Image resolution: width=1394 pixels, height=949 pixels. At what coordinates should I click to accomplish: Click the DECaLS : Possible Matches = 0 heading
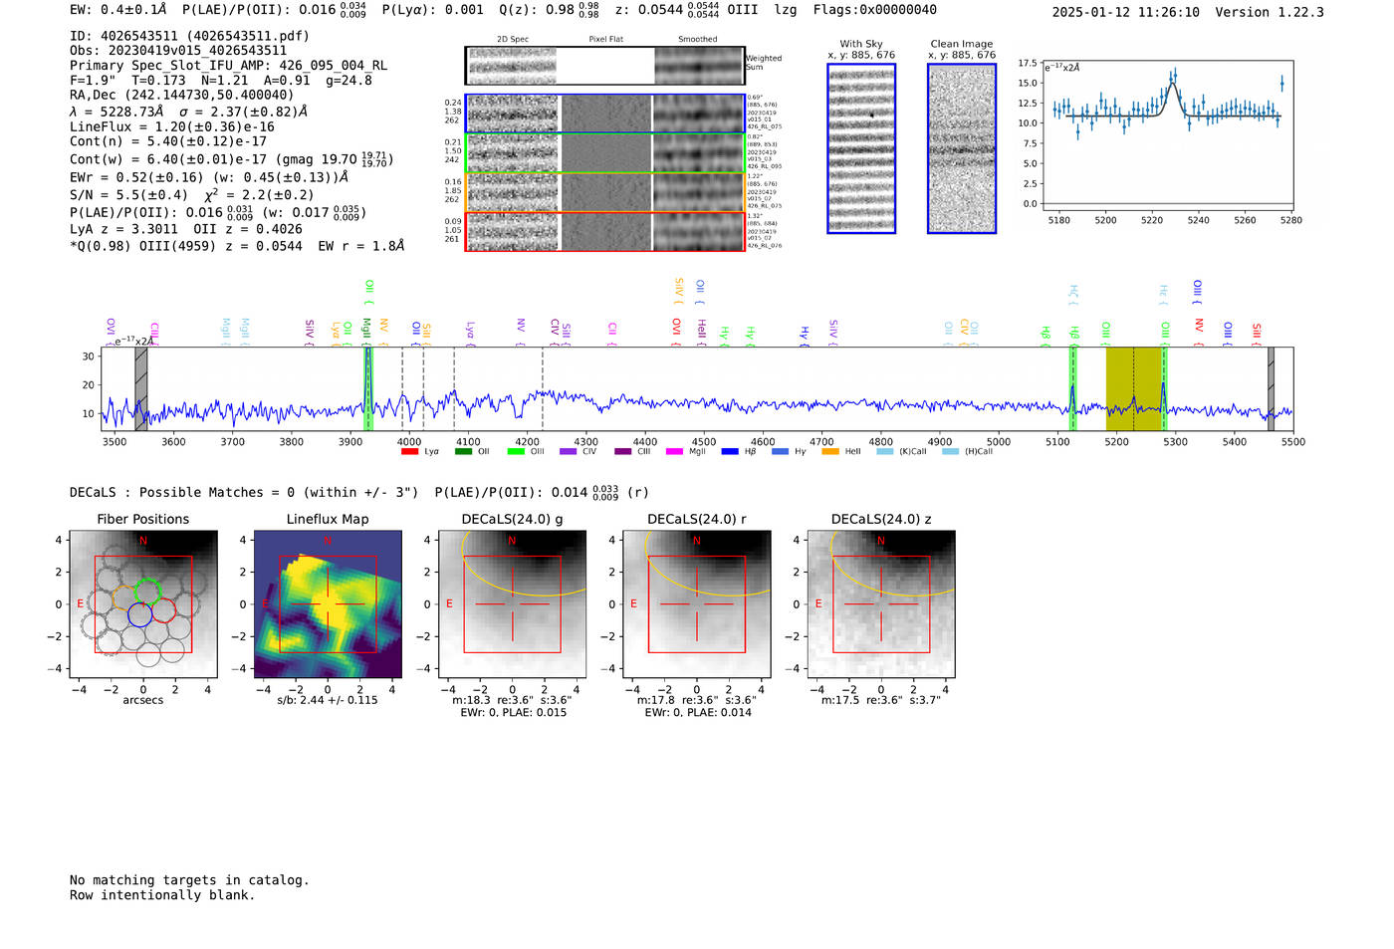coord(244,493)
